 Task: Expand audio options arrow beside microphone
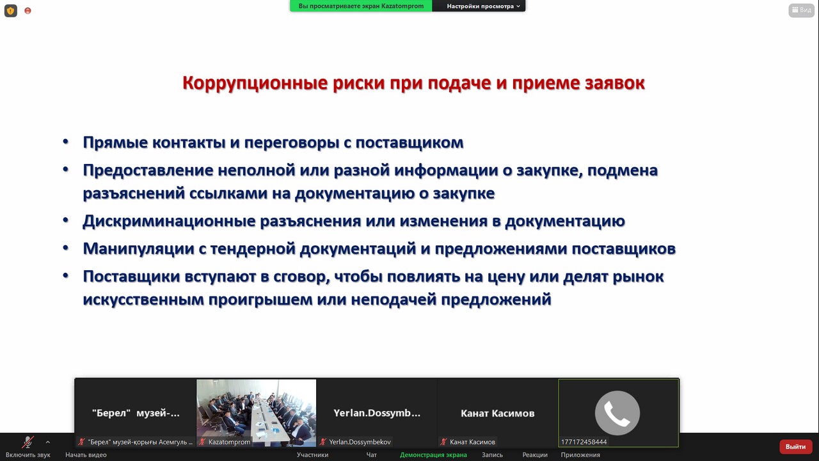(x=47, y=442)
